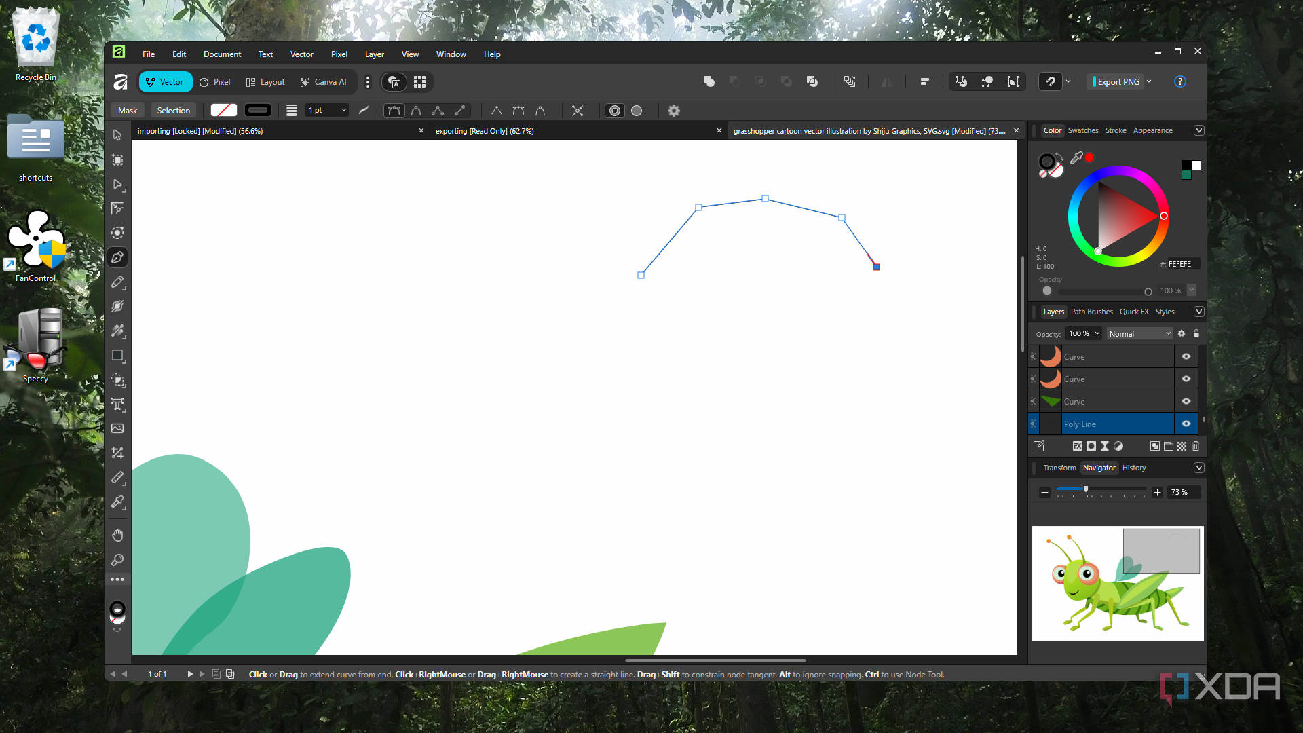Select the Move tool arrow
Screen dimensions: 1303x733
117,135
